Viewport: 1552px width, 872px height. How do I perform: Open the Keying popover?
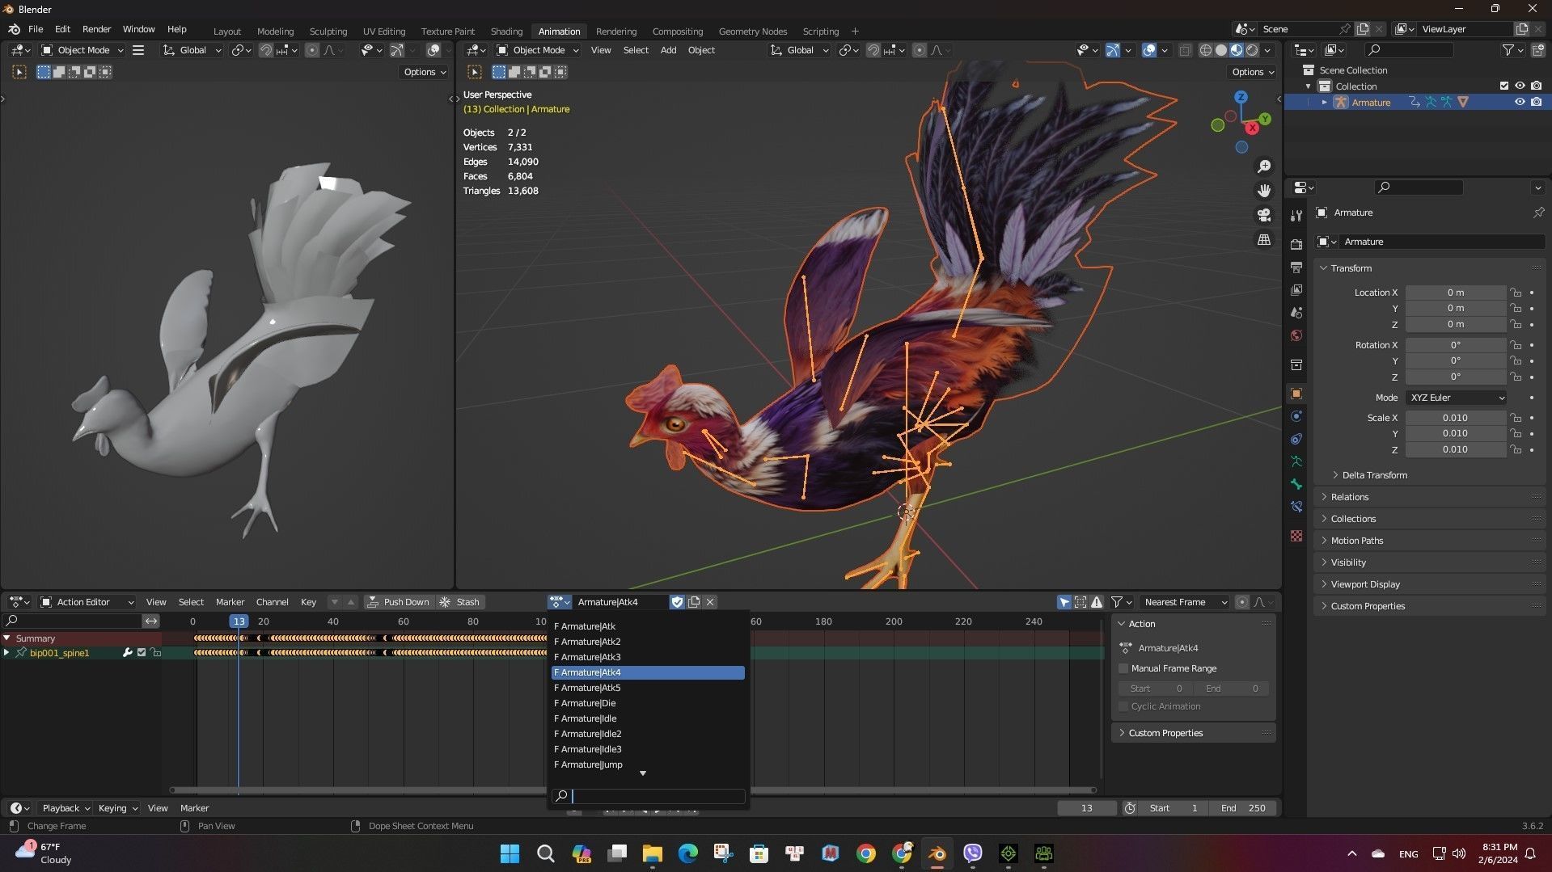point(118,808)
